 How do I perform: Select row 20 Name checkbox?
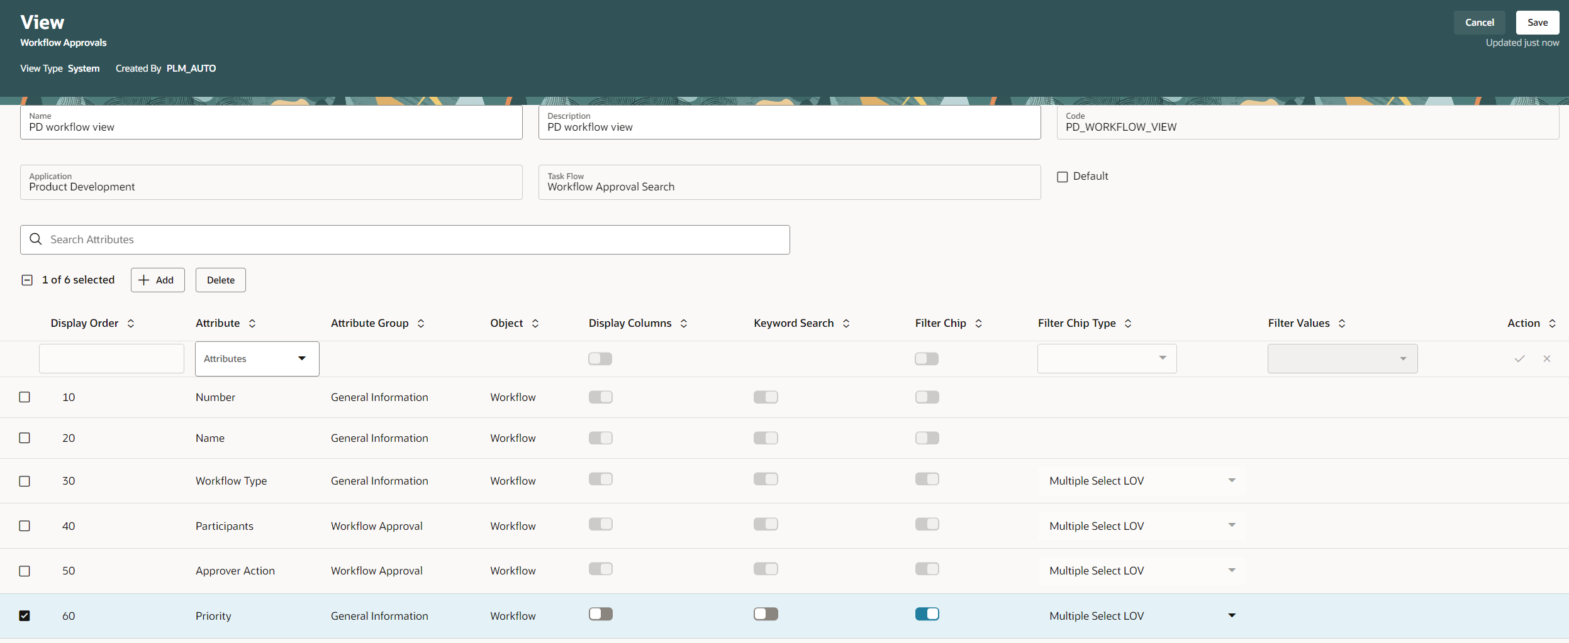[x=25, y=438]
